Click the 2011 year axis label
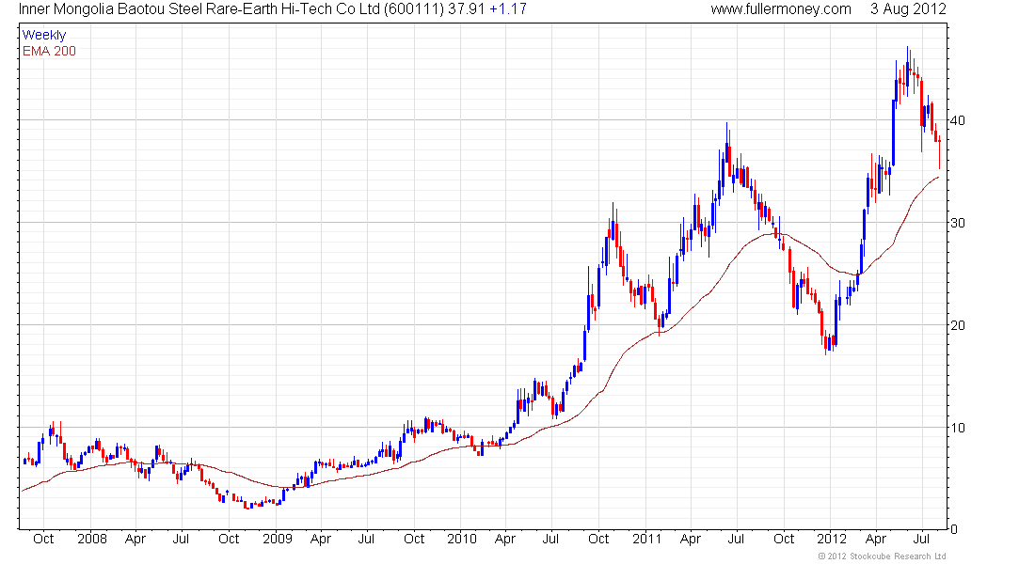The image size is (1035, 564). pyautogui.click(x=647, y=539)
